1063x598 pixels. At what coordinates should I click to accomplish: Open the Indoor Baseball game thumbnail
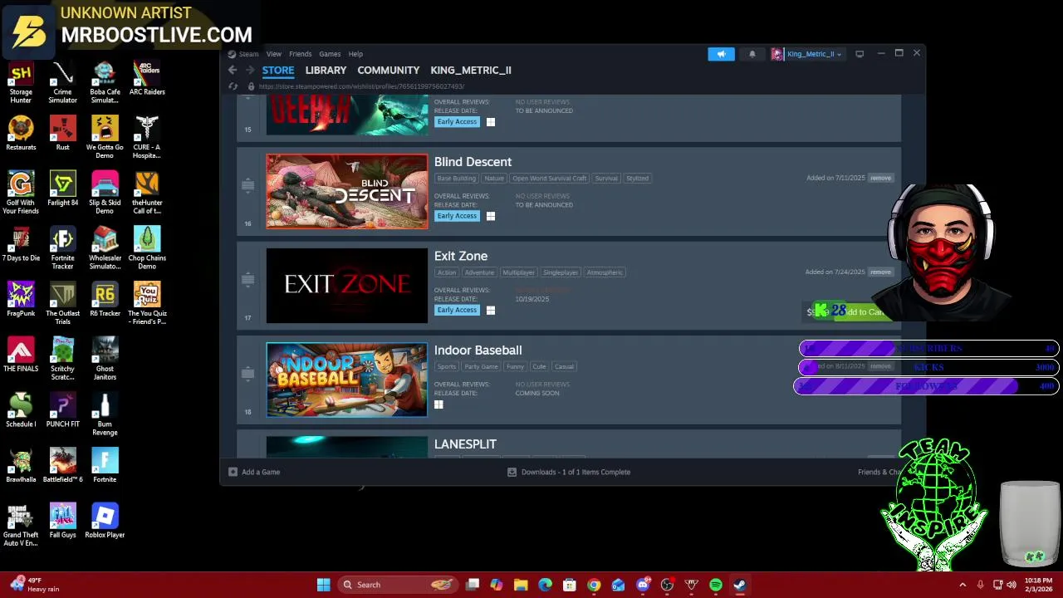coord(347,380)
